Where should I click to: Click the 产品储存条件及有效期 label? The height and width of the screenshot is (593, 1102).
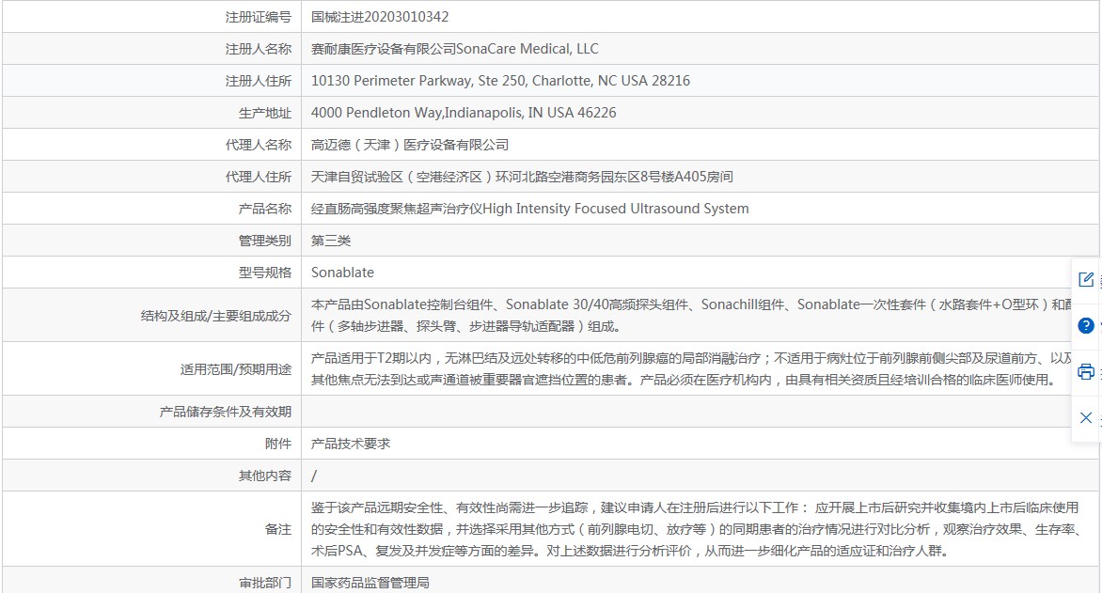tap(225, 412)
